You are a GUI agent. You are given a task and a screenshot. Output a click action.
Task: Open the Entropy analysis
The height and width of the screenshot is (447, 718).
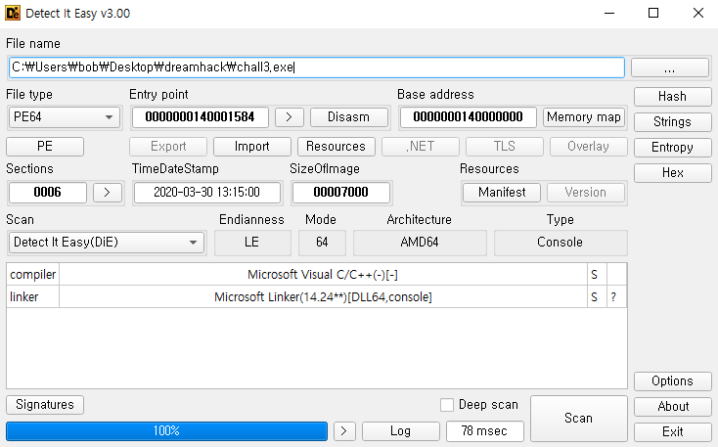pos(672,148)
